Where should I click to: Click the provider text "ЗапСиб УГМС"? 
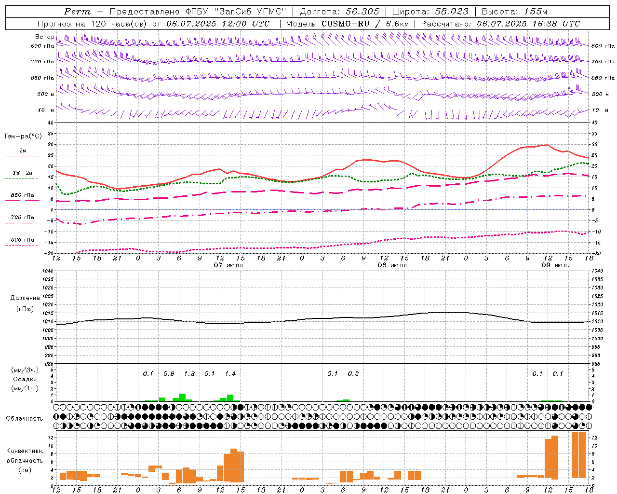249,12
